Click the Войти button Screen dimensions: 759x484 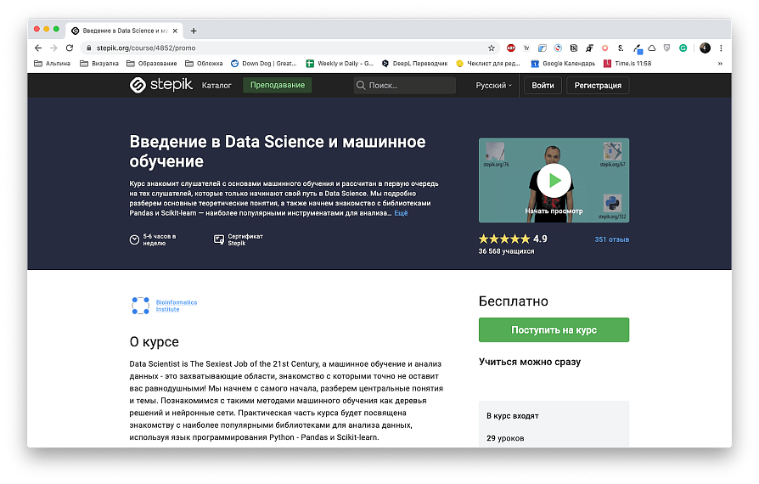pos(543,85)
